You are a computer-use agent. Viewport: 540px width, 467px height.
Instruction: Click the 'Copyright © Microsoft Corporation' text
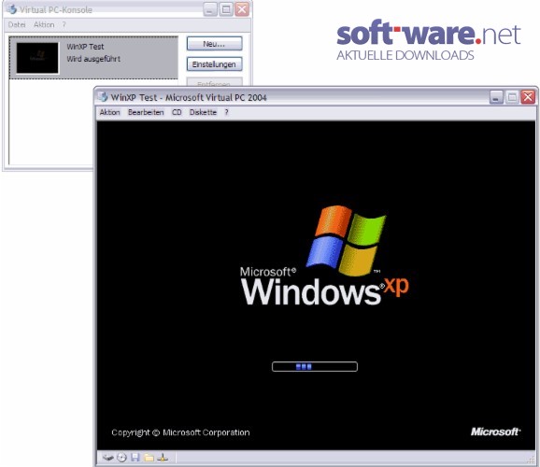[180, 432]
